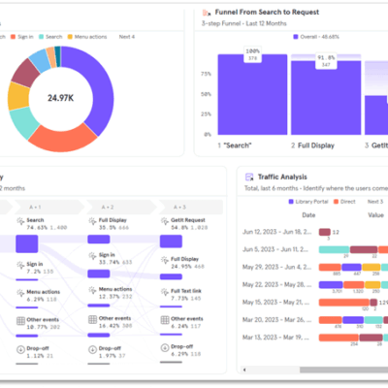388x388 pixels.
Task: Click the Traffic Analysis report icon
Action: (x=249, y=177)
